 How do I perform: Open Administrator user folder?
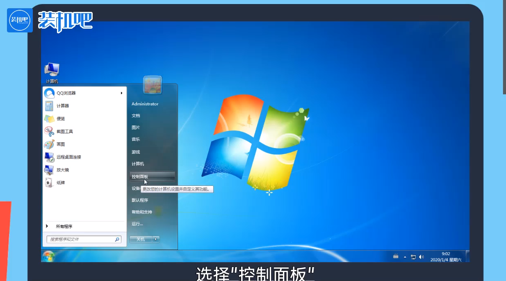tap(145, 104)
